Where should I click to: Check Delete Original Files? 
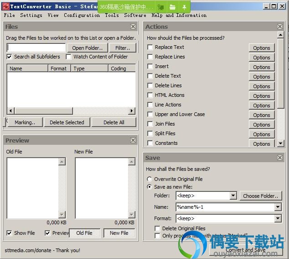tap(157, 228)
